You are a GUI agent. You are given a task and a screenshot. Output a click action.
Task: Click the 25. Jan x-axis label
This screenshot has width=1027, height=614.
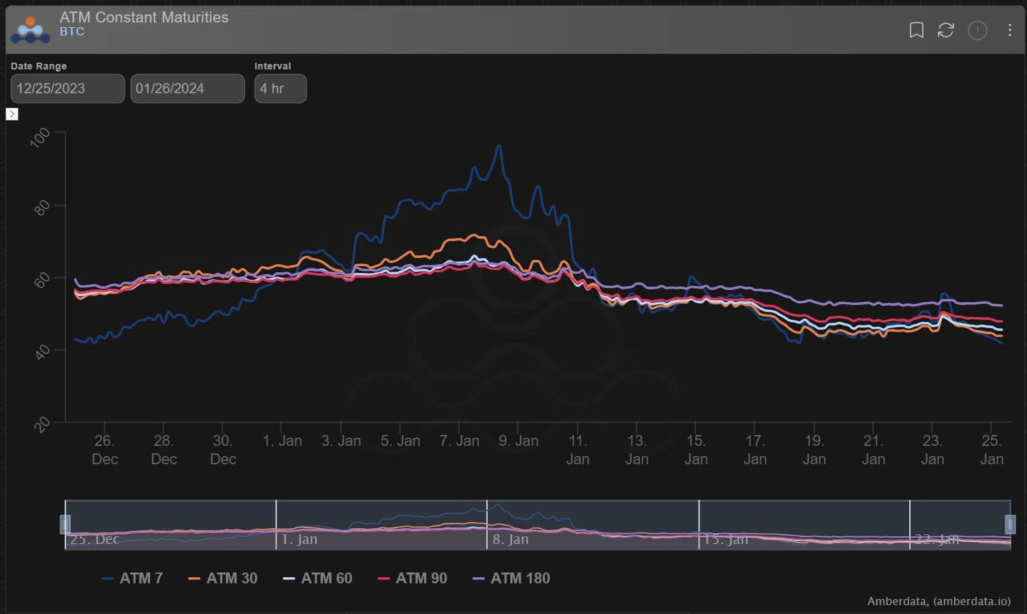(x=992, y=450)
